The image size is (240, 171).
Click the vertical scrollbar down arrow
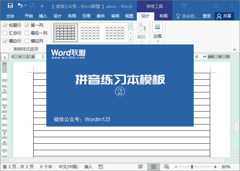pos(237,154)
